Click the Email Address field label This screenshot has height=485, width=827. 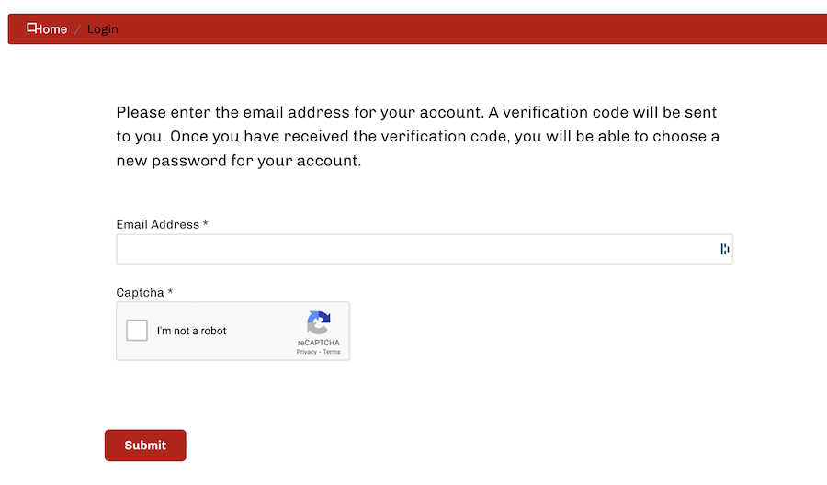(157, 224)
